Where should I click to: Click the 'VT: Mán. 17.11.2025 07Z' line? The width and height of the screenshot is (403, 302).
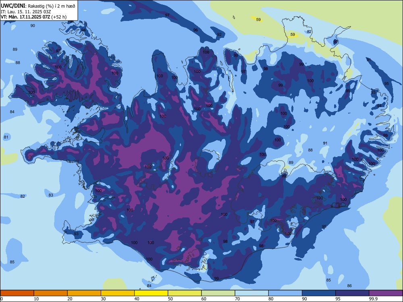pos(25,17)
